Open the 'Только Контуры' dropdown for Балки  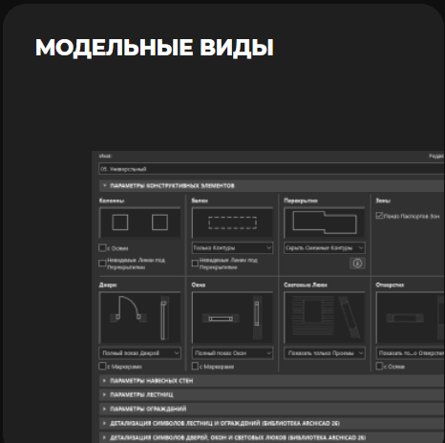[232, 247]
